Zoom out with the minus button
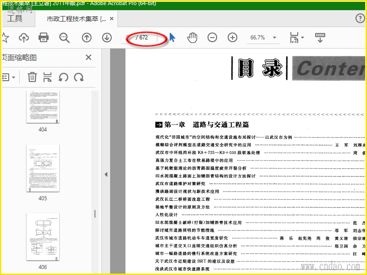367x275 pixels. tap(212, 38)
